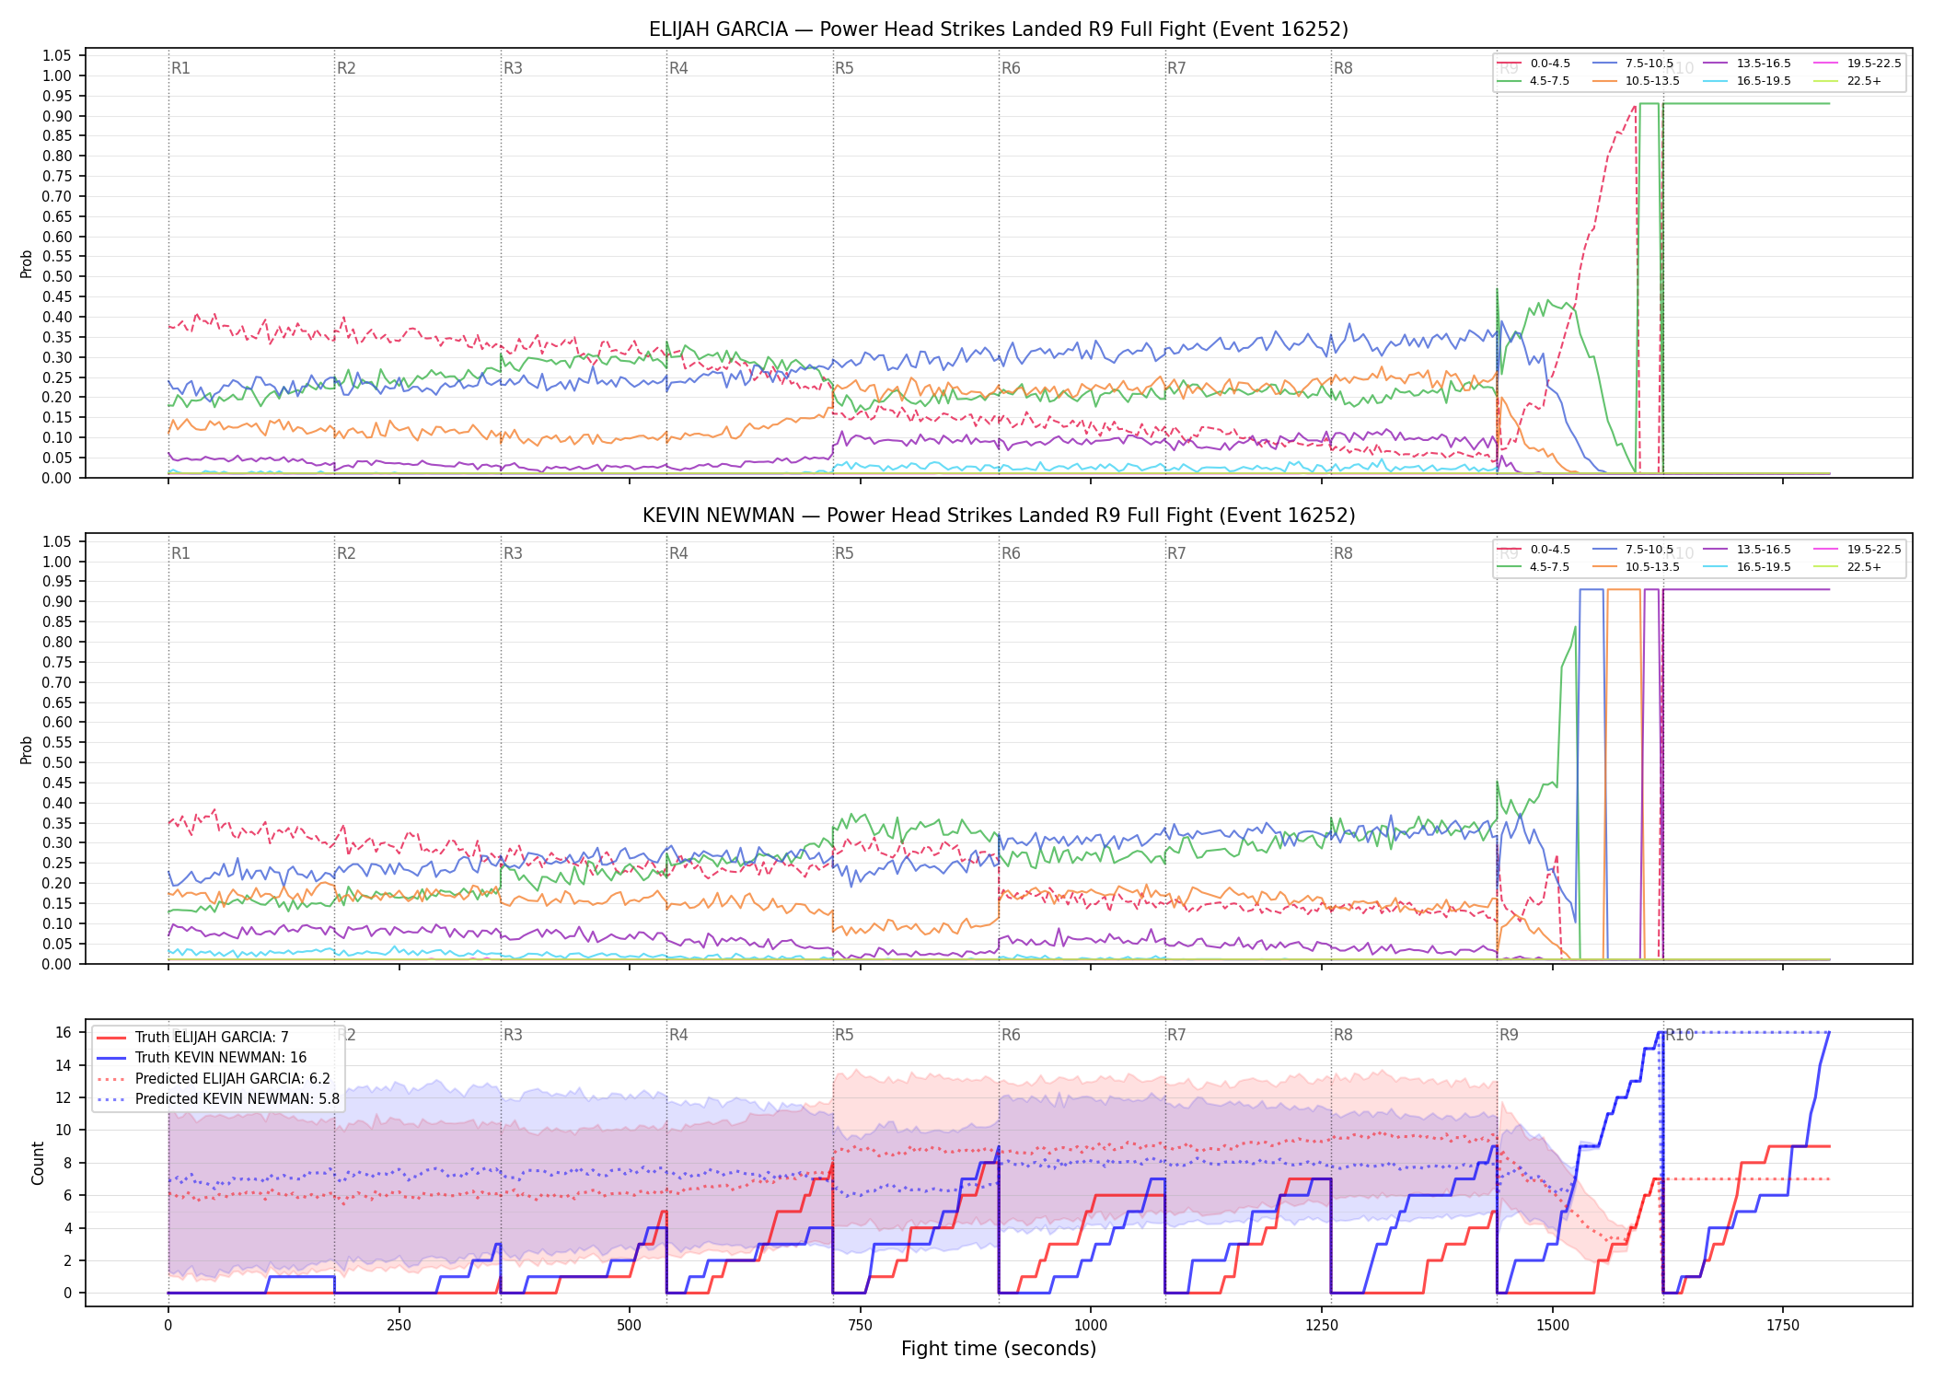Select Predicted ELIJAH GARCIA: 6.2 legend entry
The image size is (1933, 1381).
tap(214, 1078)
